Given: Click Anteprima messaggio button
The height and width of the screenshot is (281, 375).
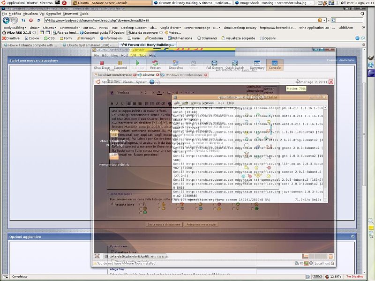Looking at the screenshot, I should (x=201, y=225).
